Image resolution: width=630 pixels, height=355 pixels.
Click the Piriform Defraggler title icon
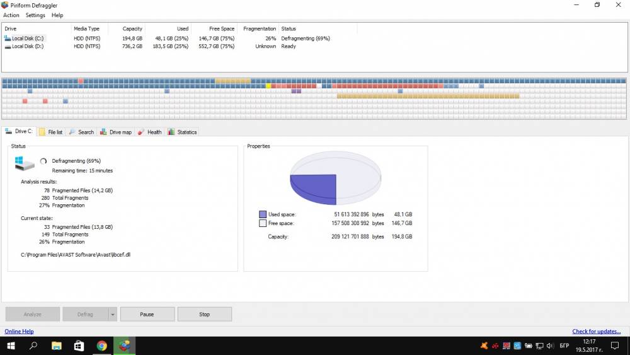(5, 5)
